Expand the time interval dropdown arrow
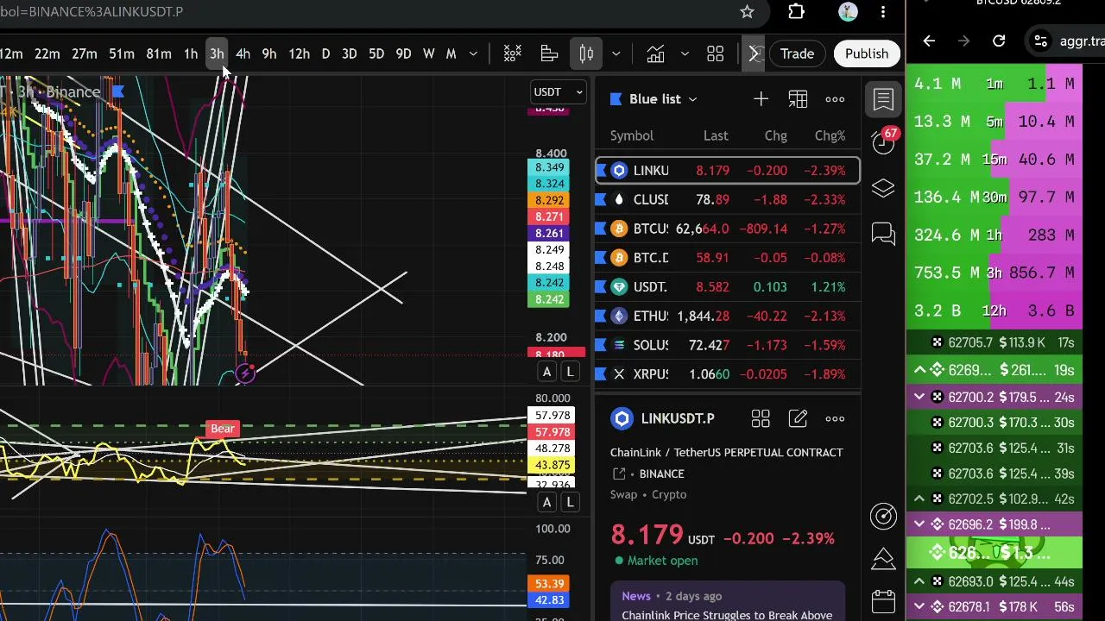This screenshot has height=621, width=1105. [x=473, y=54]
